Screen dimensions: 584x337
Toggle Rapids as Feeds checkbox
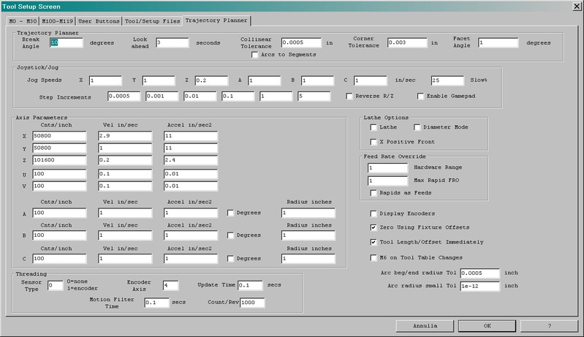click(373, 193)
